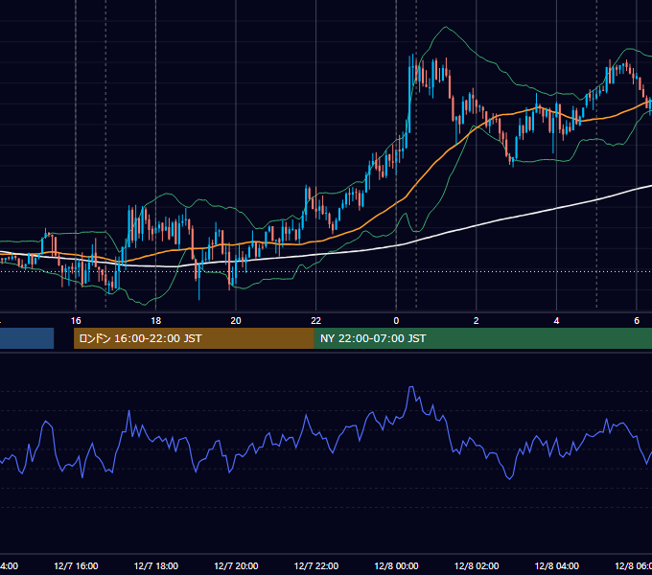Click the 12/7 22:00 time label
652x575 pixels.
pyautogui.click(x=316, y=565)
